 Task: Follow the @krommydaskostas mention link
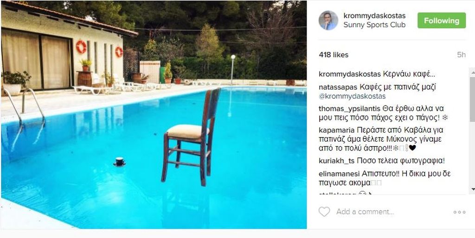(x=353, y=96)
